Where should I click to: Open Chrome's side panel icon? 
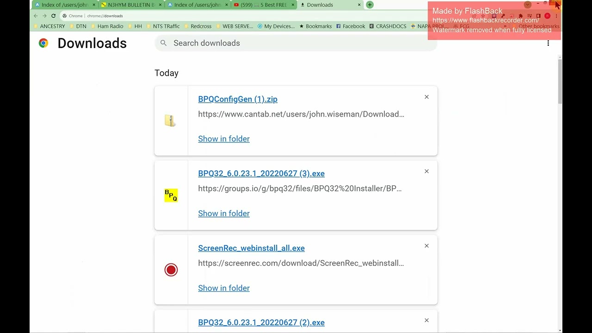538,16
